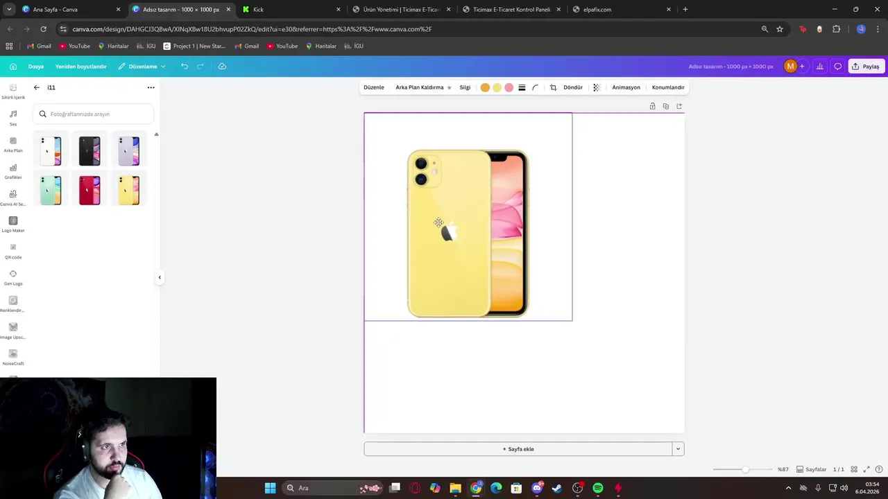
Task: Open the NoiseCraft app in sidebar
Action: tap(12, 358)
